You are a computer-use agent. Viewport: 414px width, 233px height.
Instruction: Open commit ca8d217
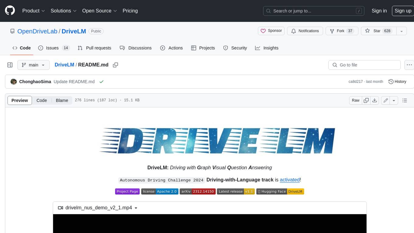(356, 81)
